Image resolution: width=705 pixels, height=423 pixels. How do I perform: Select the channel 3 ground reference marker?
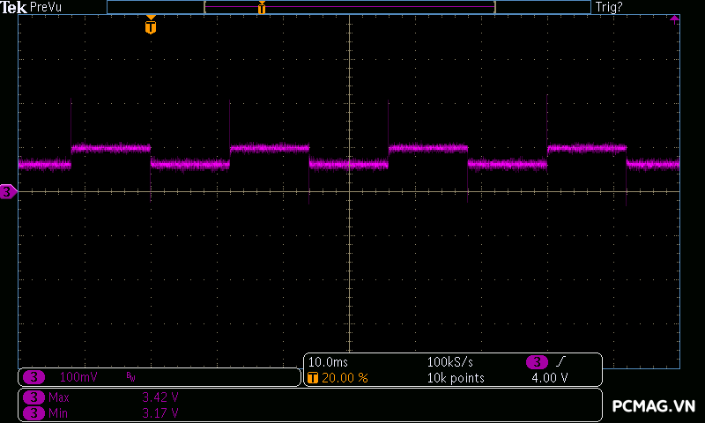8,191
